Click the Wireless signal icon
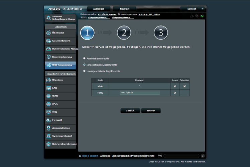 (x=48, y=80)
